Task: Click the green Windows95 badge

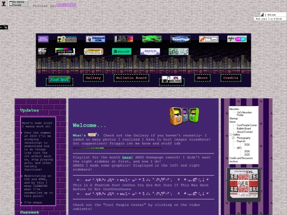Action: [x=122, y=51]
